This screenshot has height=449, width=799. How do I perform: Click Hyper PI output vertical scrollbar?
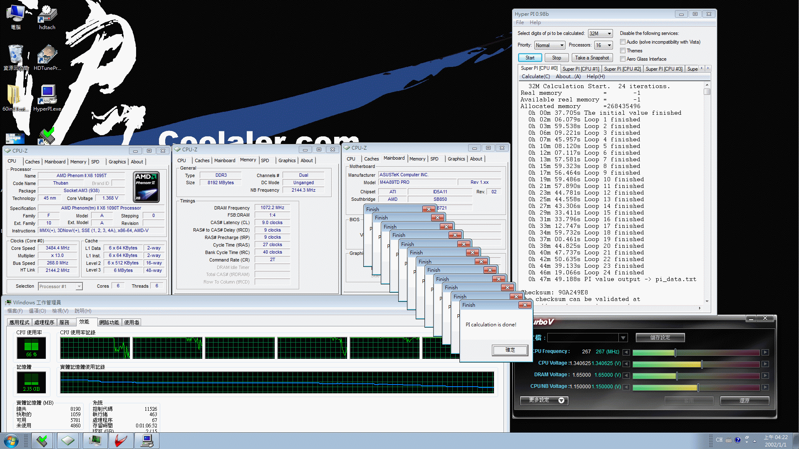tap(707, 193)
